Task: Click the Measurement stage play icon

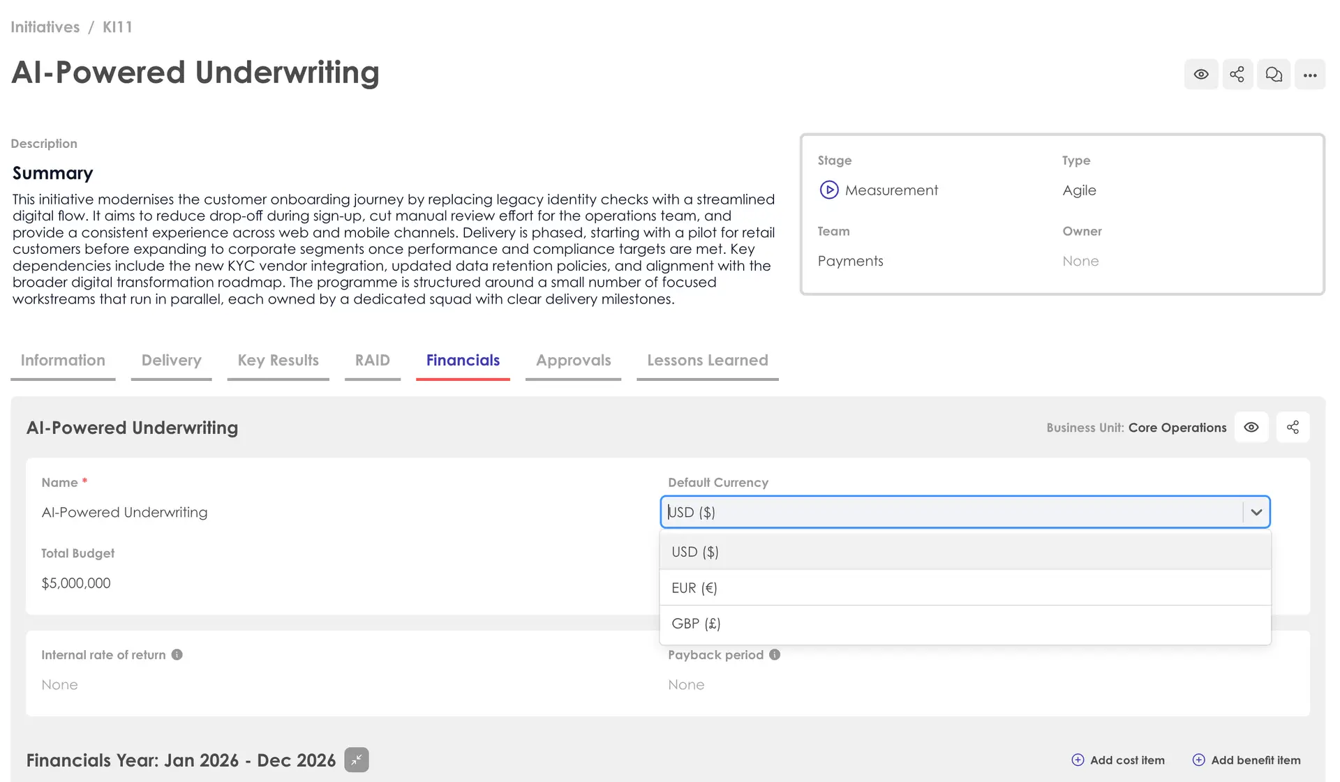Action: pos(828,190)
